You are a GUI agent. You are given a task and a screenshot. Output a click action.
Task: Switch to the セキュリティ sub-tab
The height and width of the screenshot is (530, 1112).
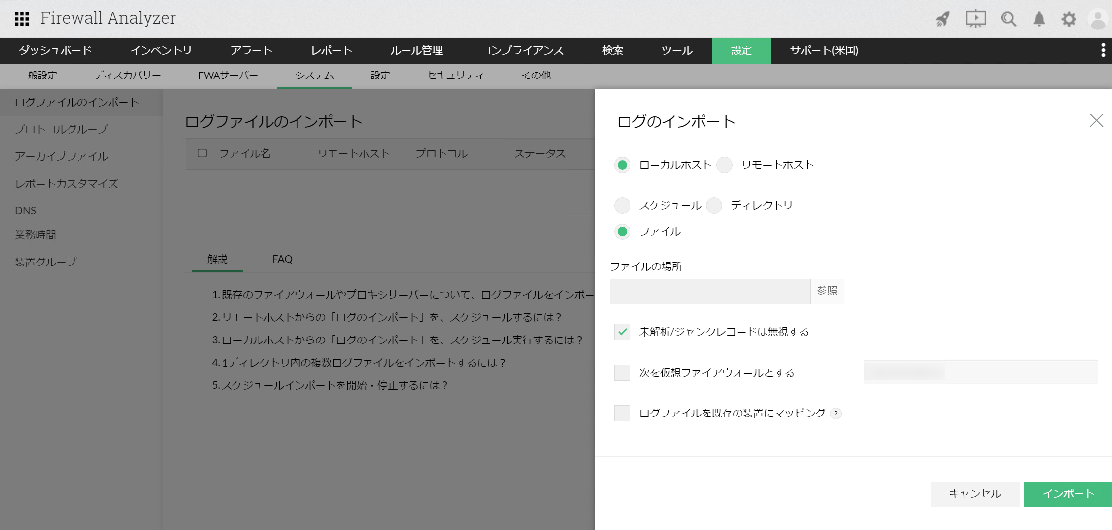[x=455, y=76]
